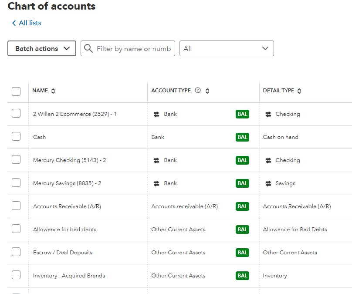The width and height of the screenshot is (352, 294).
Task: Check the select-all checkbox in the header
Action: pyautogui.click(x=16, y=91)
